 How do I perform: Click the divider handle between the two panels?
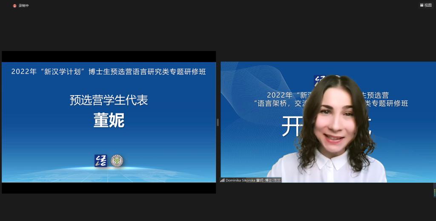pos(218,122)
